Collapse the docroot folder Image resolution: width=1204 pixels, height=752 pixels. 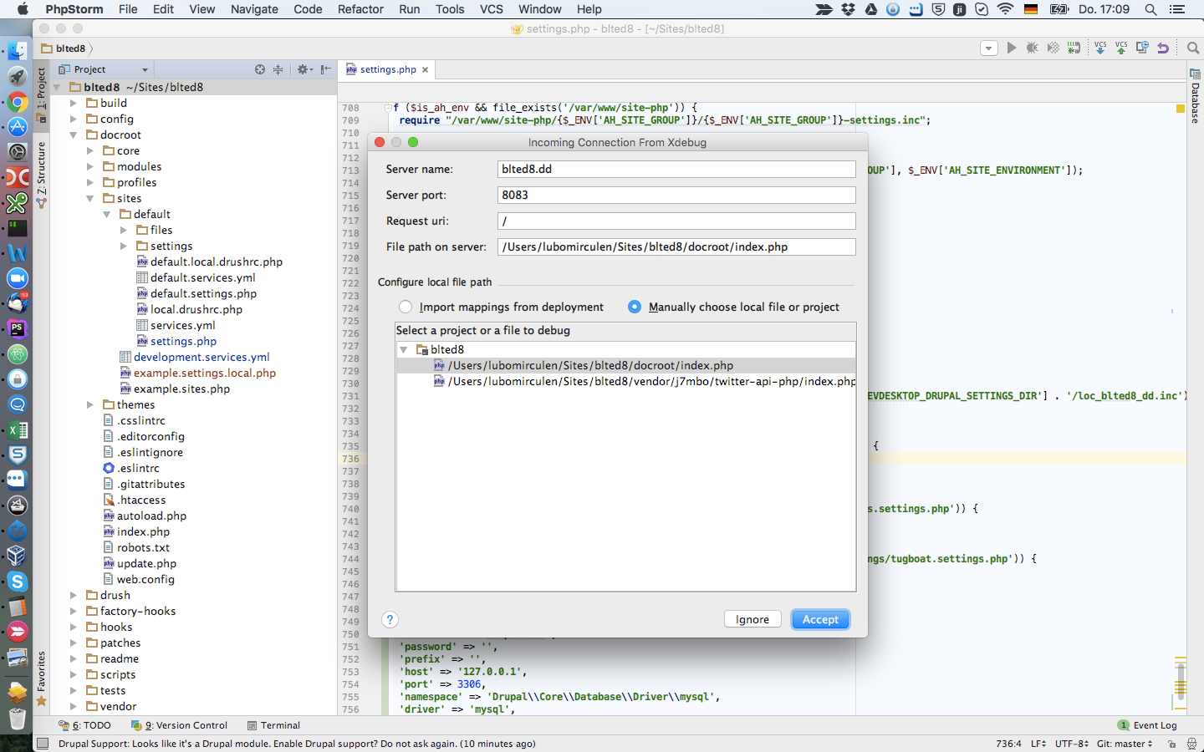click(74, 135)
